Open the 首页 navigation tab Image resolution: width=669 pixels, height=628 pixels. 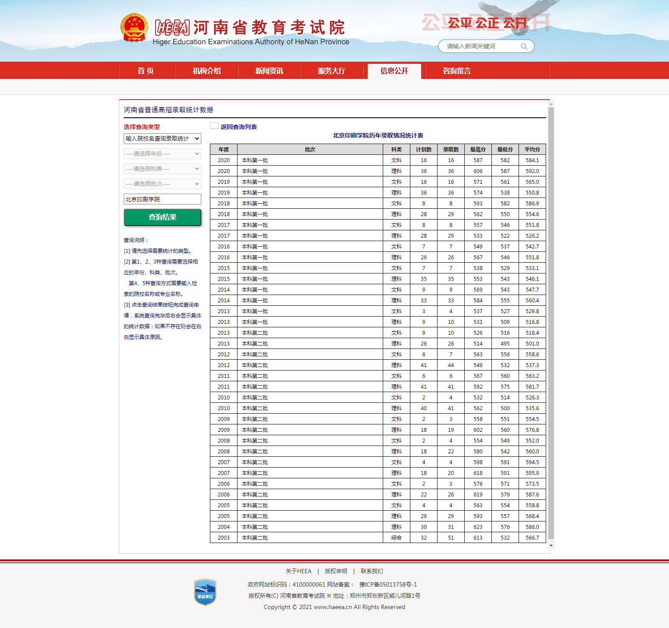pos(146,71)
